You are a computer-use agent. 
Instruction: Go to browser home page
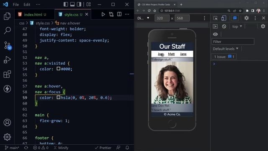[x=155, y=10]
